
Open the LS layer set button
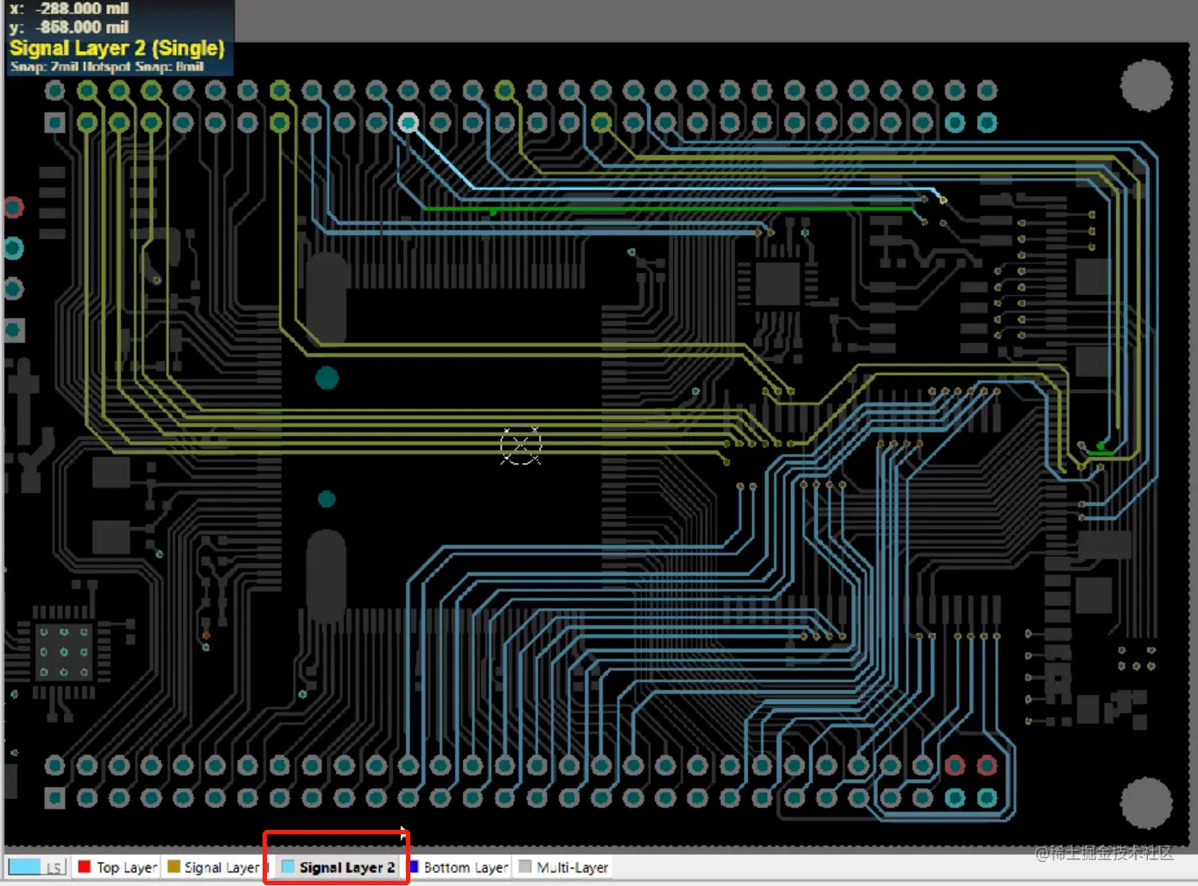(54, 867)
